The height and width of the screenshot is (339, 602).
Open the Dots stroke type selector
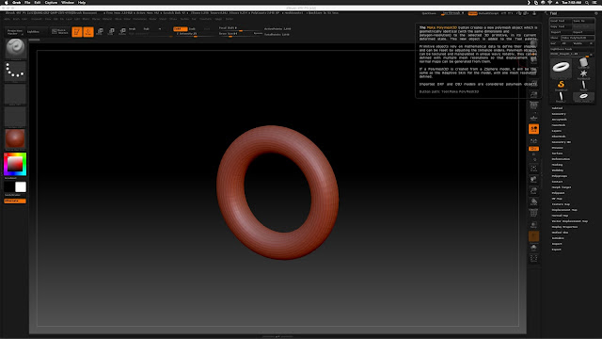point(15,72)
